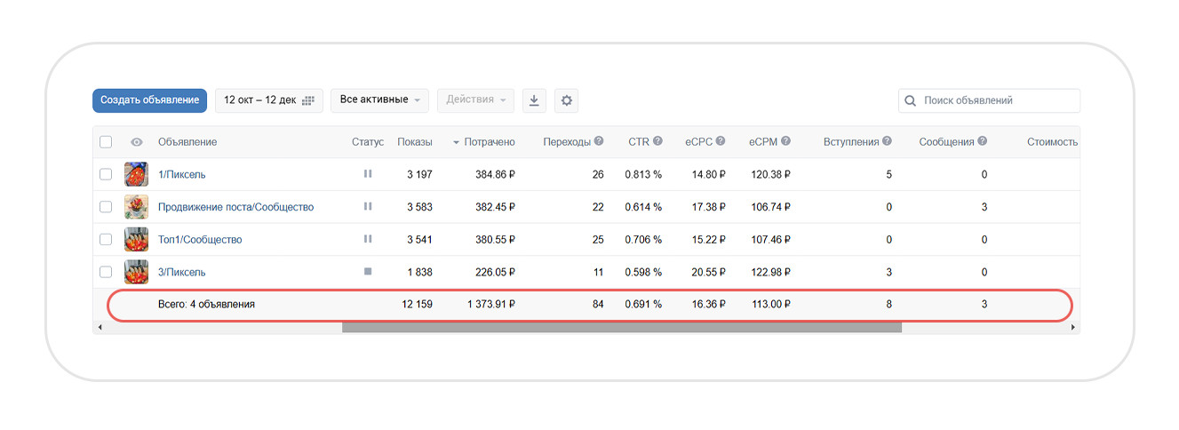1179x430 pixels.
Task: Check the select-all checkbox in header
Action: [x=106, y=142]
